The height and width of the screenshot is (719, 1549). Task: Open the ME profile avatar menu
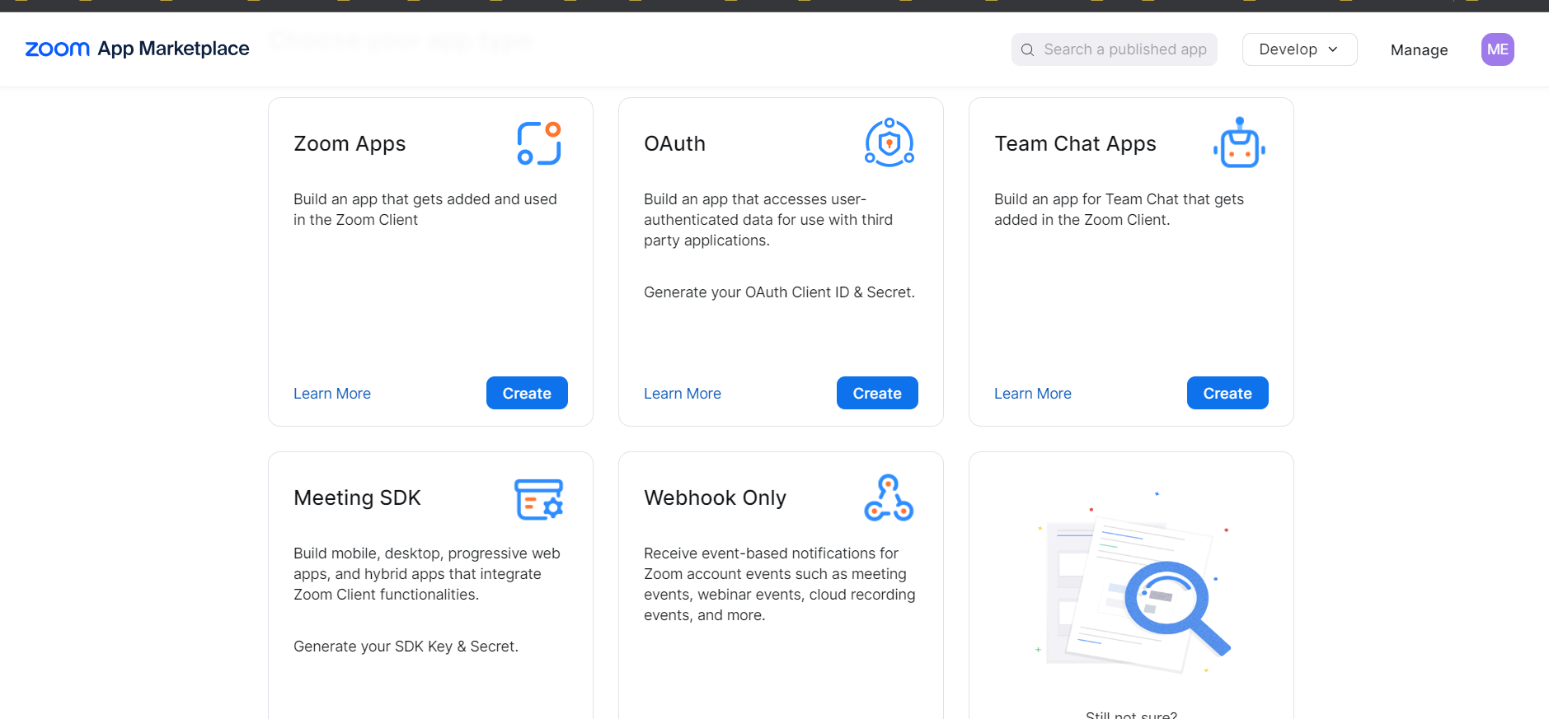point(1497,49)
